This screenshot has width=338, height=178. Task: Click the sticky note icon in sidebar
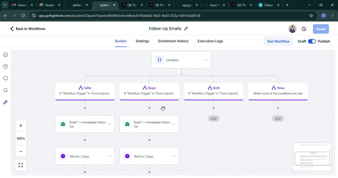click(x=5, y=91)
